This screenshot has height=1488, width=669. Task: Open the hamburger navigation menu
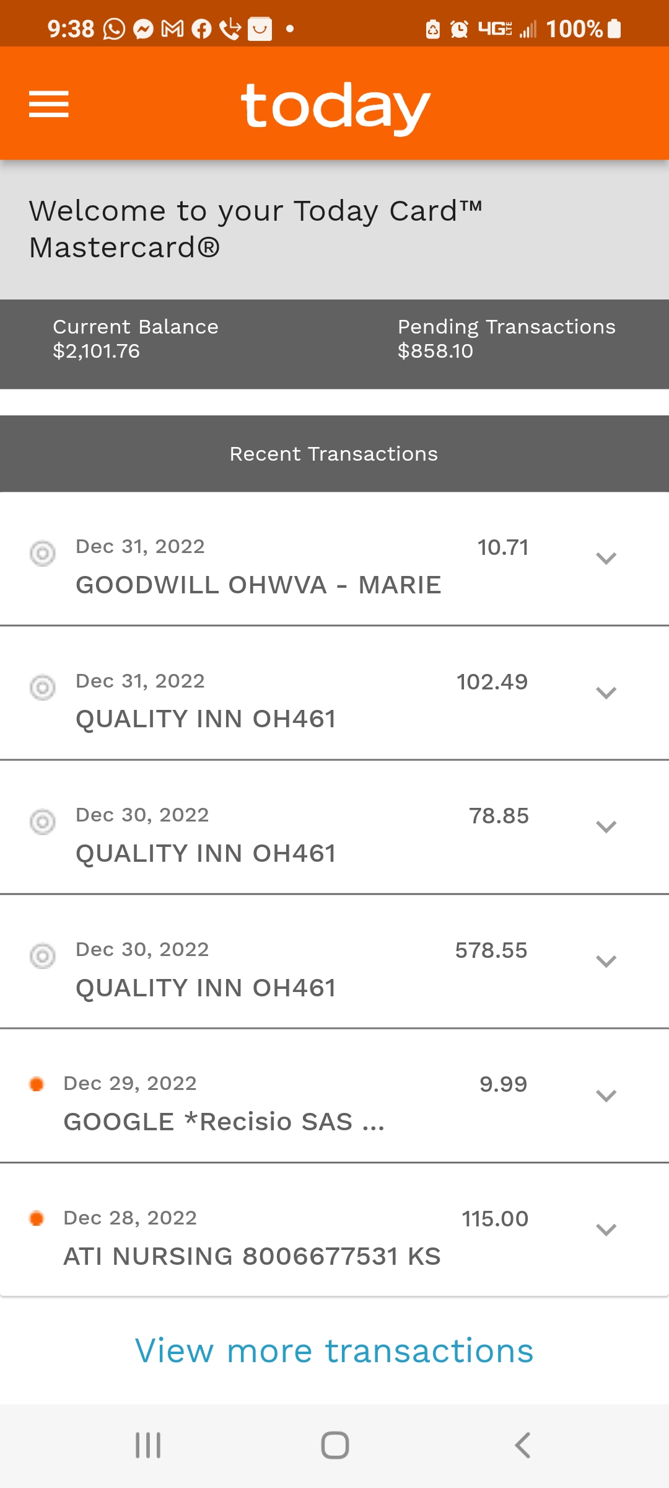coord(49,104)
